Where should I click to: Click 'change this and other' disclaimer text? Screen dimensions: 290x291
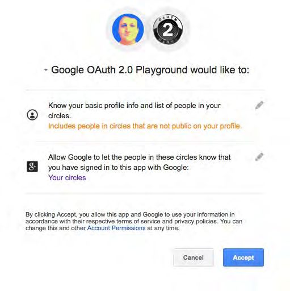tap(56, 228)
